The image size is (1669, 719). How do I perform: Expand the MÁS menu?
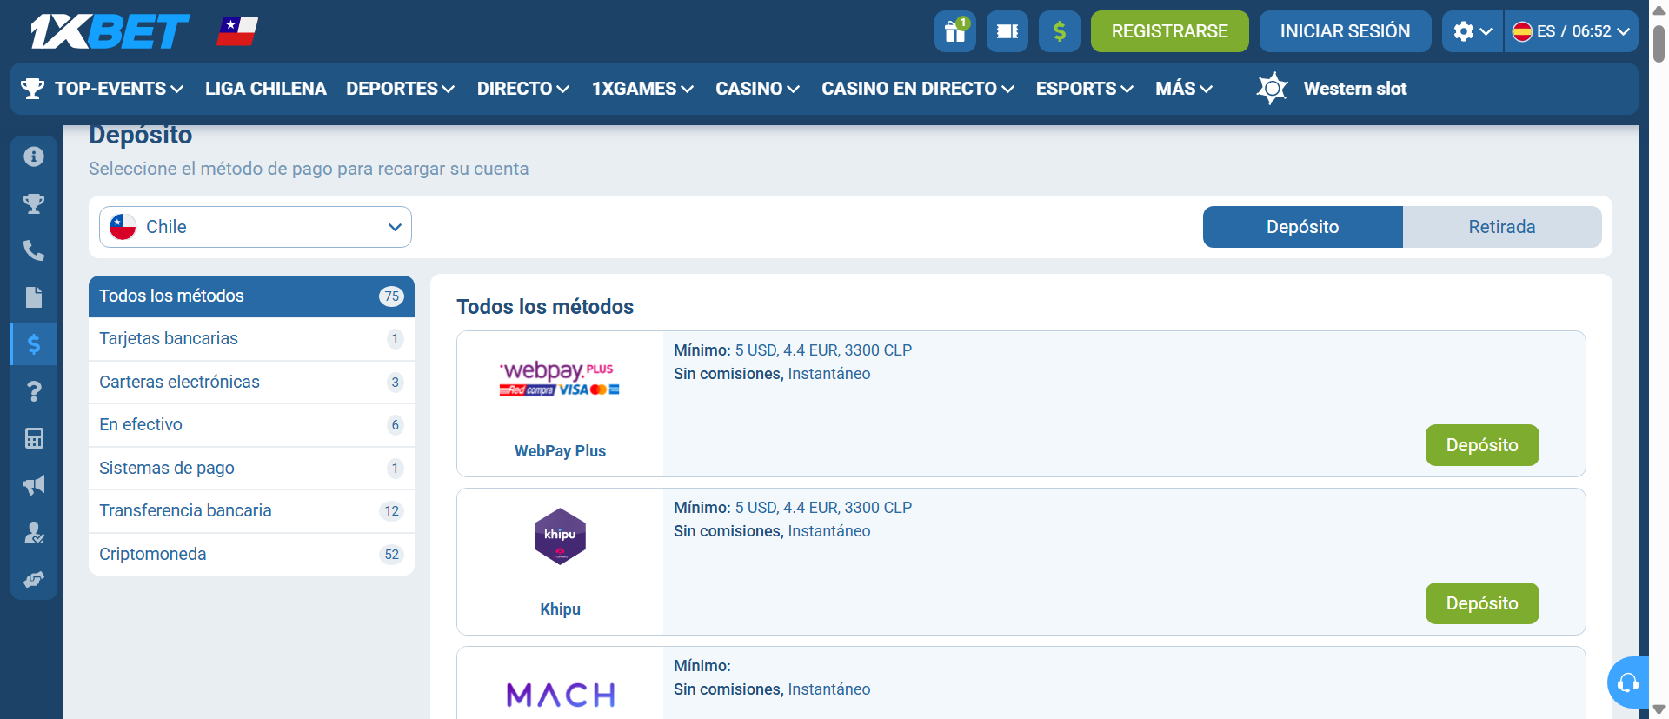pos(1183,89)
